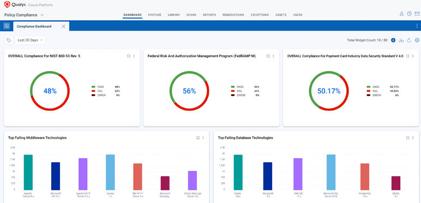
Task: Open the help question mark icon
Action: pyautogui.click(x=409, y=14)
